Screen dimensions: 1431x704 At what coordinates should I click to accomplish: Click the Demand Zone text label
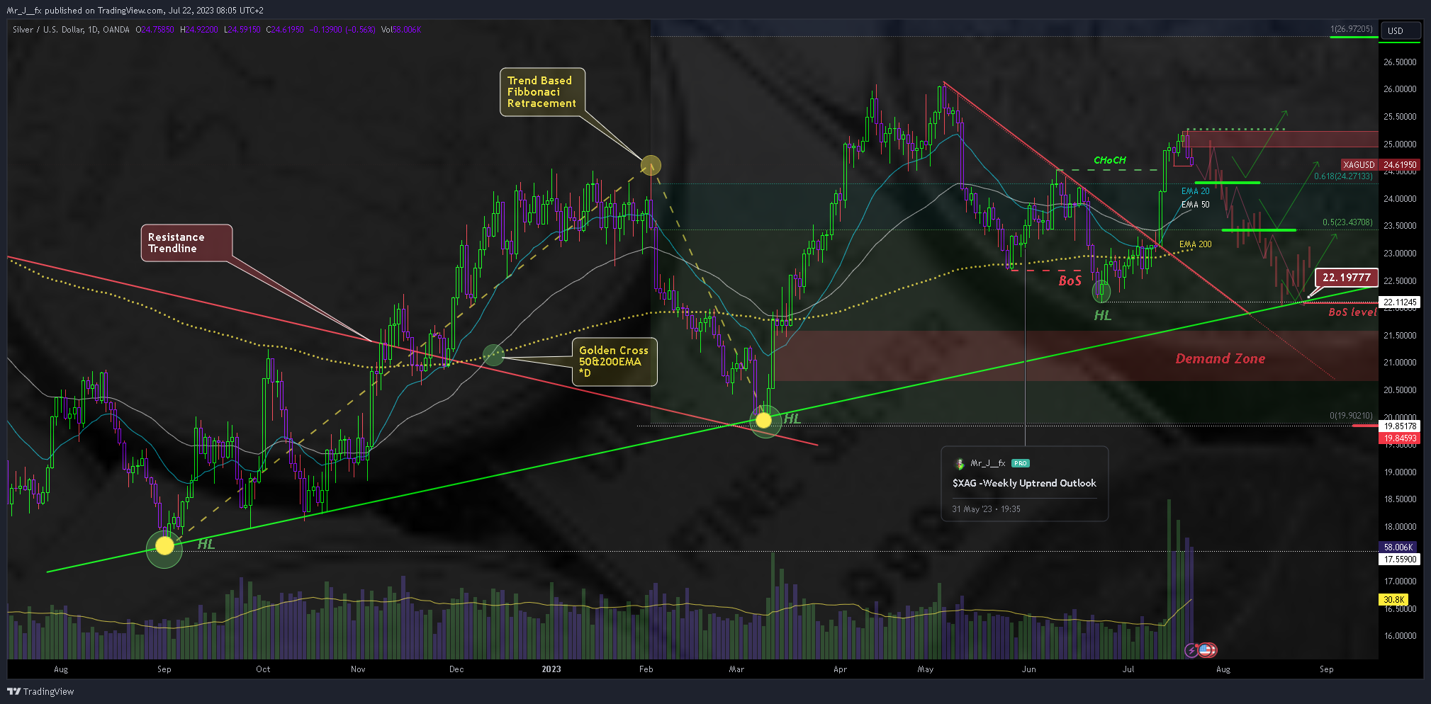1220,359
